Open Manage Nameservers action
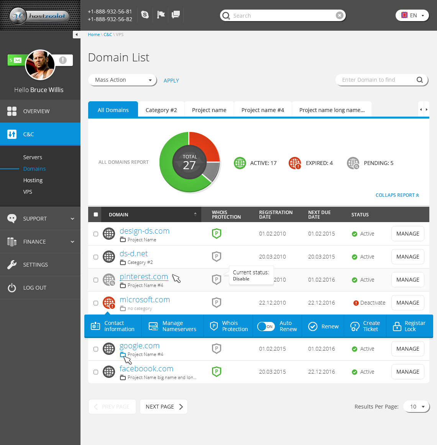The width and height of the screenshot is (437, 445). pyautogui.click(x=173, y=326)
